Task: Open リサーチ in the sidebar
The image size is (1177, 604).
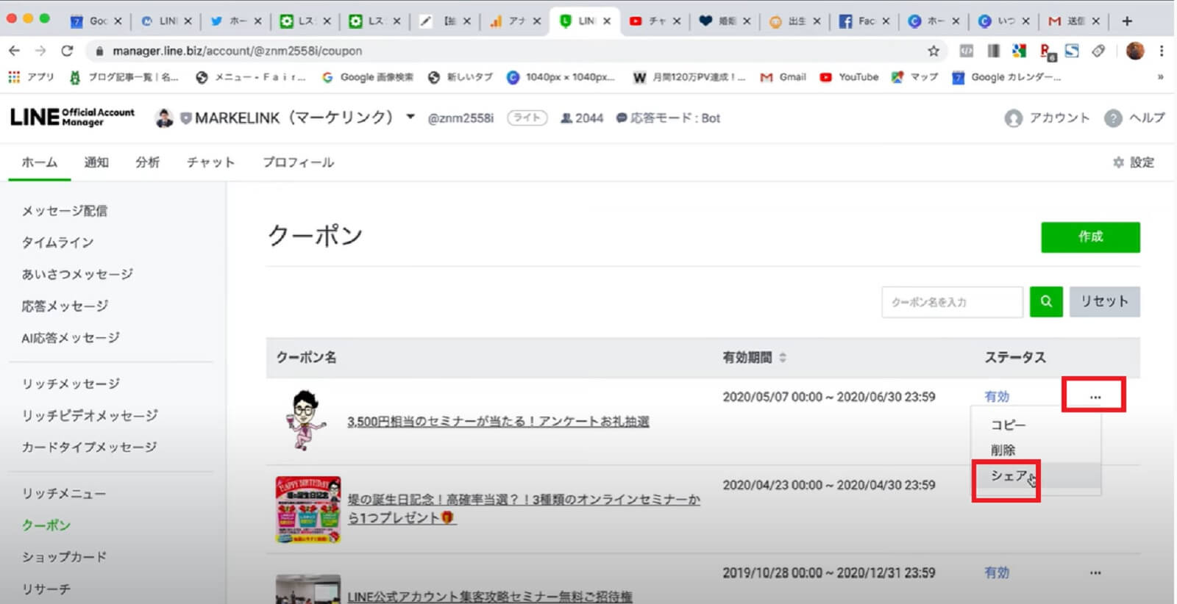Action: [x=46, y=589]
